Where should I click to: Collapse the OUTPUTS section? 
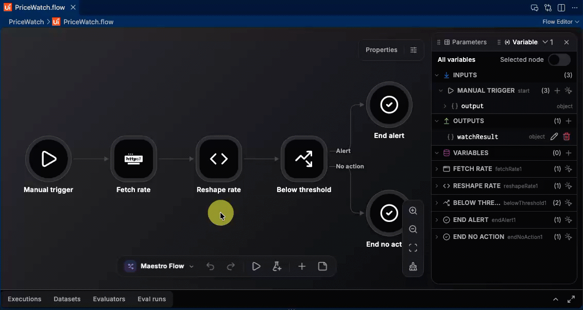(x=437, y=121)
